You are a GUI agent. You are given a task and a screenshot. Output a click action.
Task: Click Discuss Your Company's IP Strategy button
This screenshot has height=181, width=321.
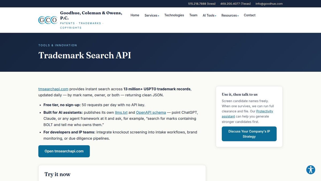tap(249, 134)
